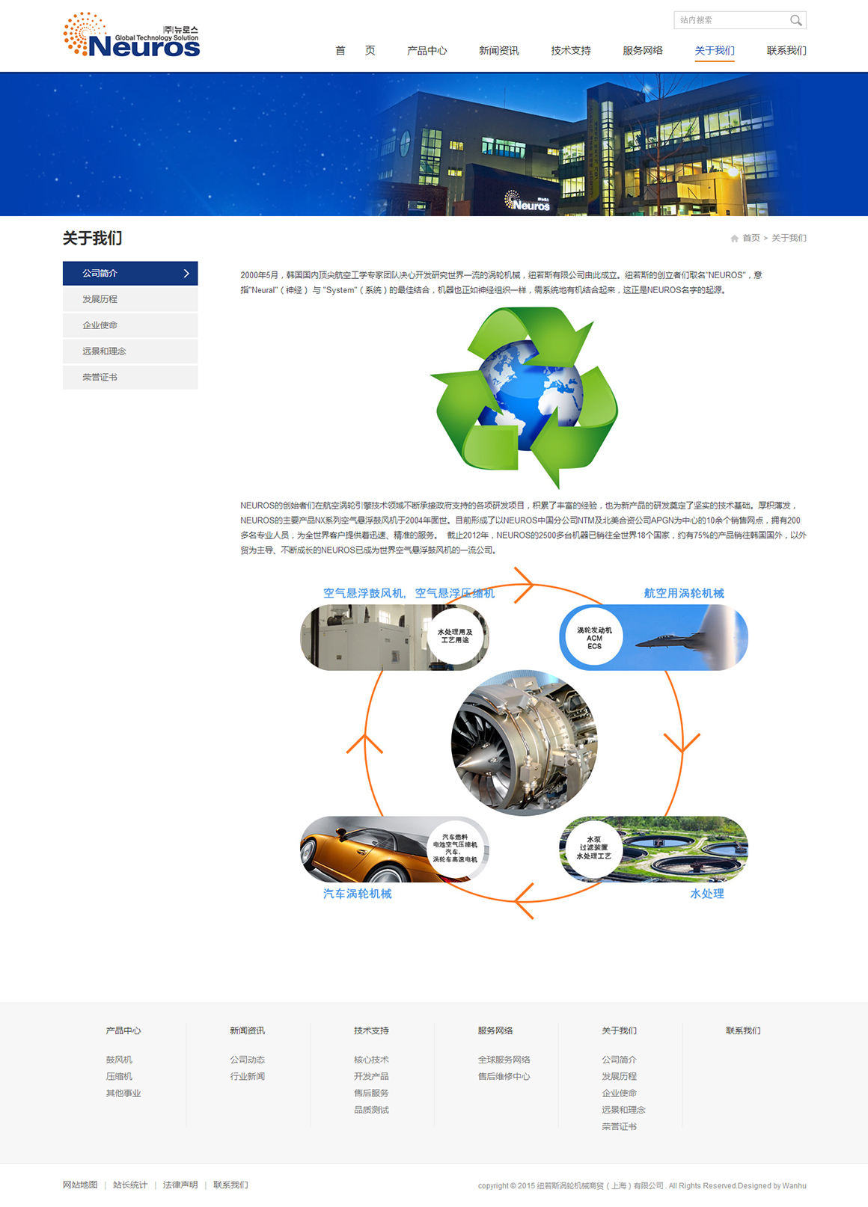The width and height of the screenshot is (868, 1207).
Task: Open 公司动态 in the footer
Action: point(247,1060)
